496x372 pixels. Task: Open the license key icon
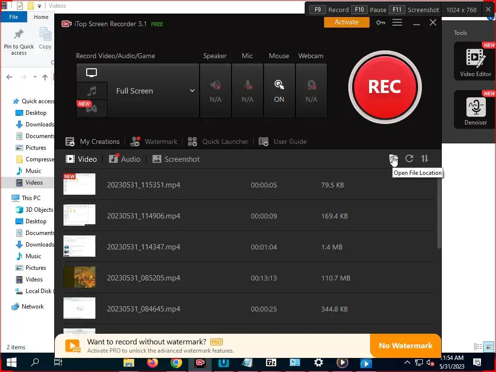(x=381, y=22)
